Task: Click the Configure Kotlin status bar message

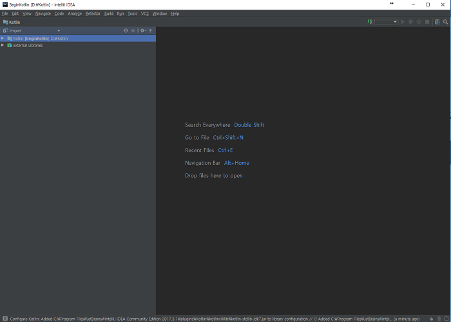Action: tap(215, 319)
